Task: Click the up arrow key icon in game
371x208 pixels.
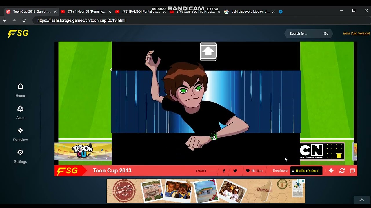Action: pos(208,52)
